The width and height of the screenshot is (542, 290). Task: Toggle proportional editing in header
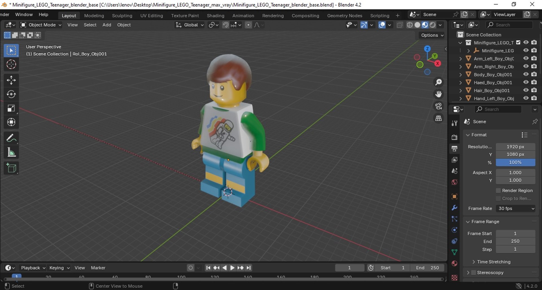[x=248, y=25]
